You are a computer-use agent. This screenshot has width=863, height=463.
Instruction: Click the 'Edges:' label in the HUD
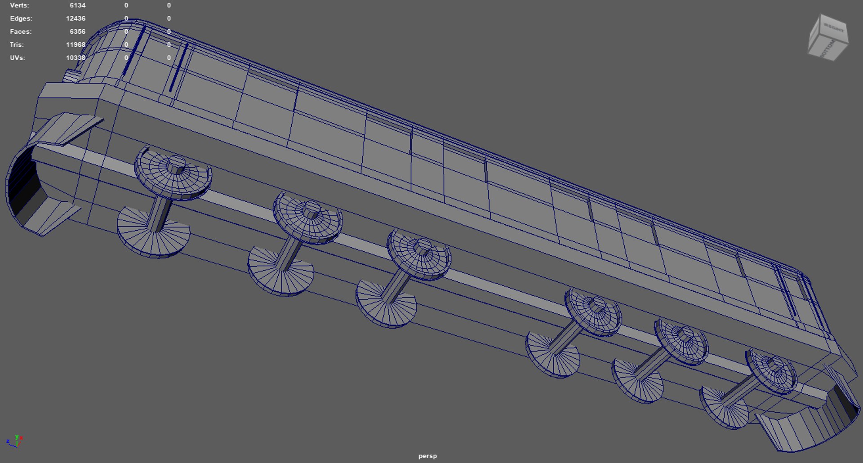click(21, 18)
